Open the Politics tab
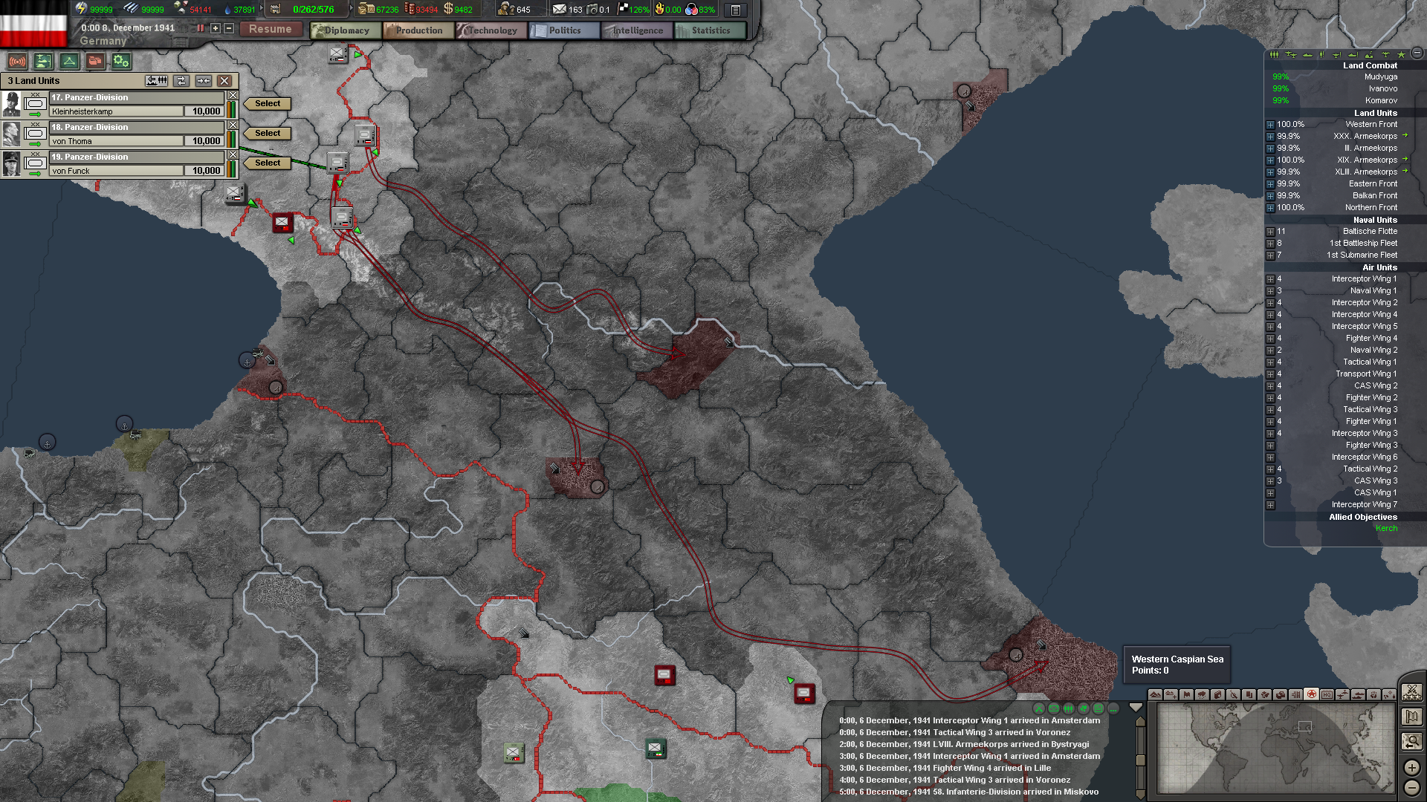Viewport: 1427px width, 802px height. 564,30
